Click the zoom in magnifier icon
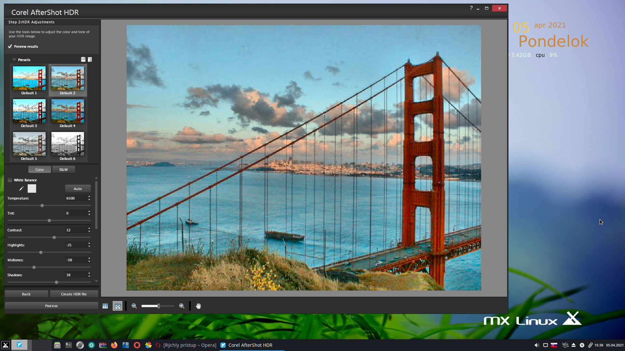The height and width of the screenshot is (351, 625). click(x=182, y=306)
